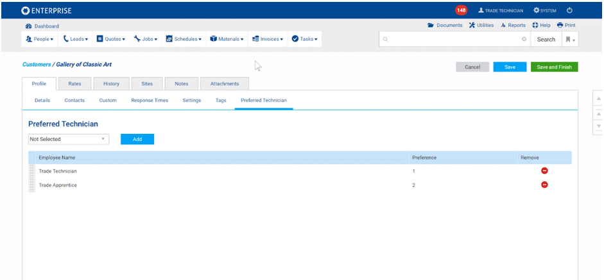Click inside the search input field
The image size is (604, 280).
(x=453, y=40)
